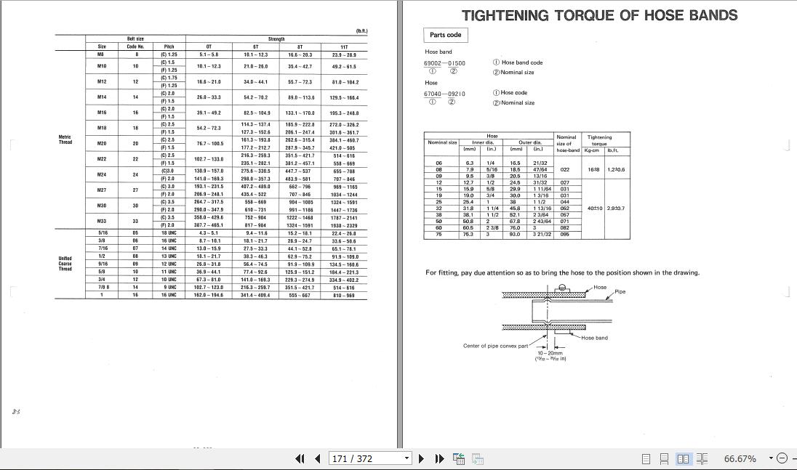
Task: Go to the first page
Action: [x=300, y=459]
